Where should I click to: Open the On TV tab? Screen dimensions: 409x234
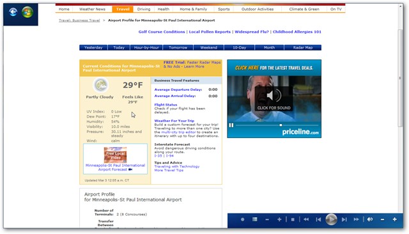click(x=336, y=9)
